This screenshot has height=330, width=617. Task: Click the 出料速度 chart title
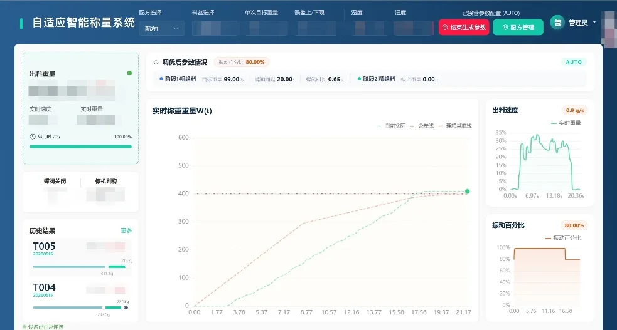click(x=505, y=110)
